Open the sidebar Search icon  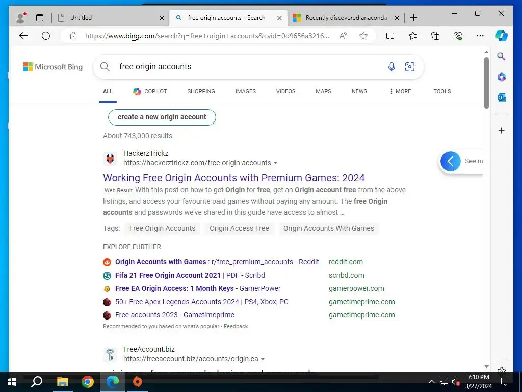502,56
